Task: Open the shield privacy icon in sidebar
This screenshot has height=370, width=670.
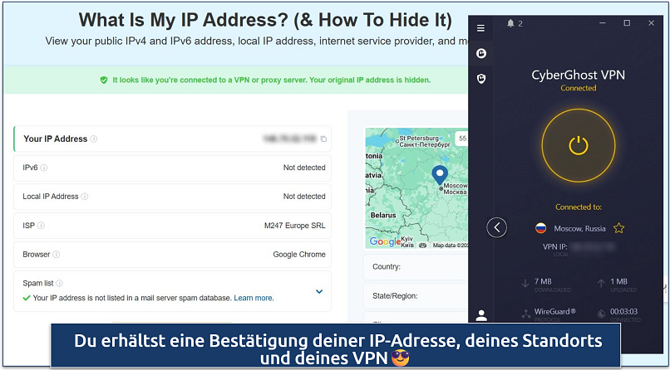Action: [480, 78]
